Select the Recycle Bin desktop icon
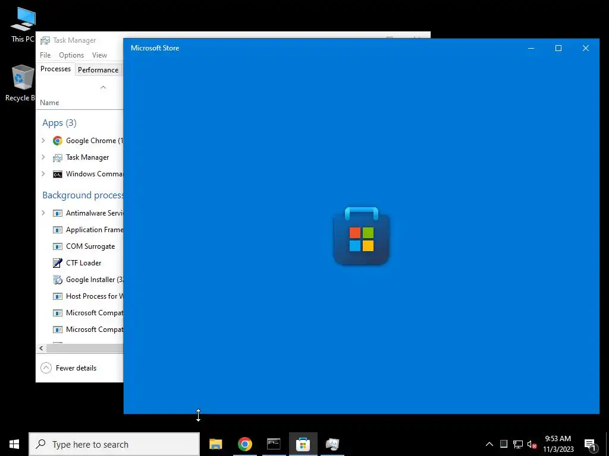Image resolution: width=609 pixels, height=456 pixels. tap(21, 83)
